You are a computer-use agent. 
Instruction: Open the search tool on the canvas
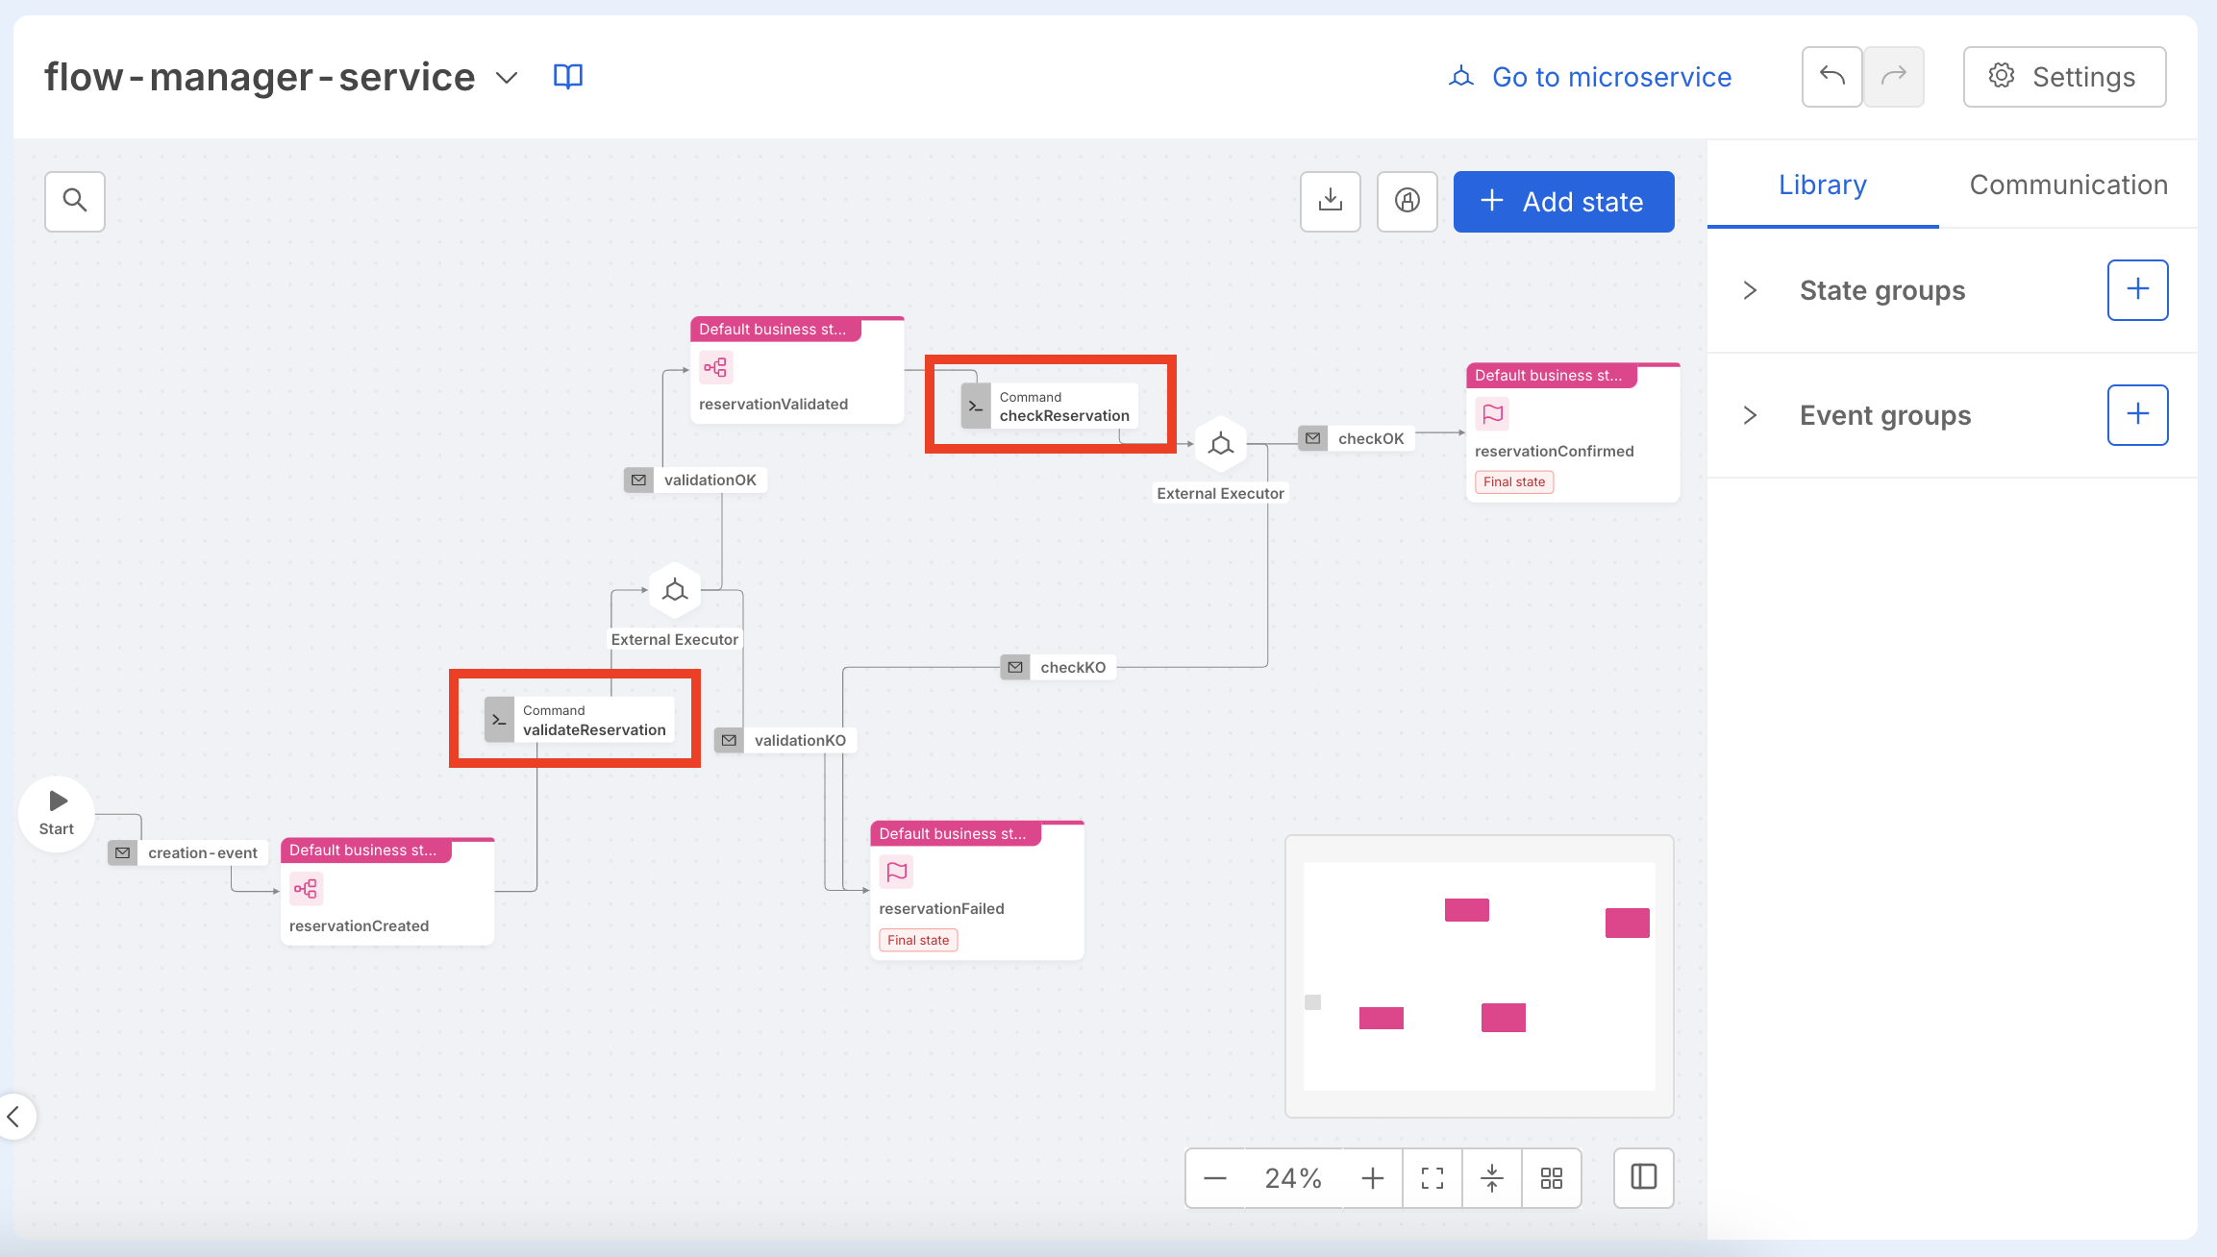[74, 202]
